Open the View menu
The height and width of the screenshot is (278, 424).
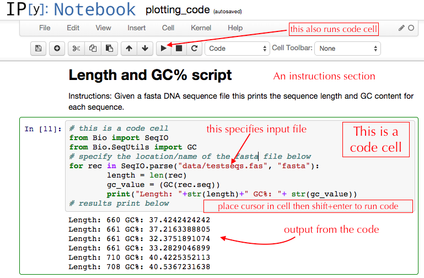(x=103, y=28)
